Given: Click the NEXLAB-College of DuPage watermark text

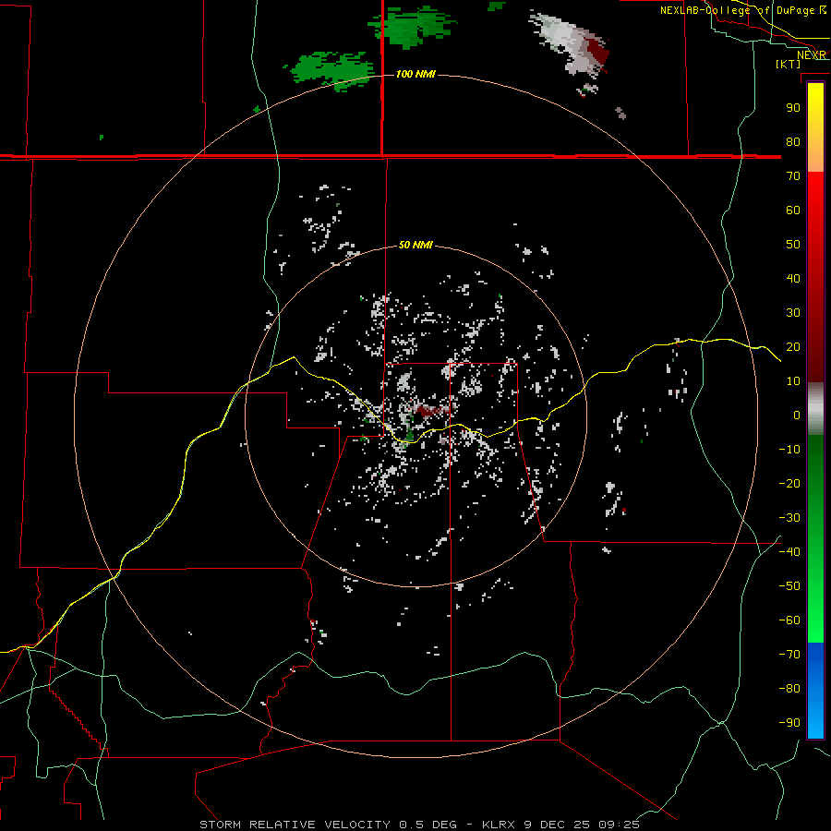Looking at the screenshot, I should coord(742,10).
